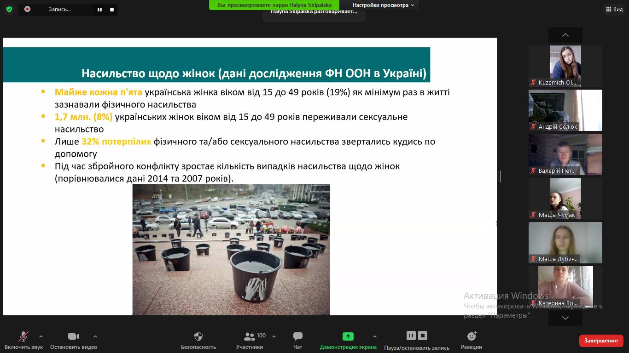
Task: Open the Participants (Участники) panel
Action: [250, 336]
